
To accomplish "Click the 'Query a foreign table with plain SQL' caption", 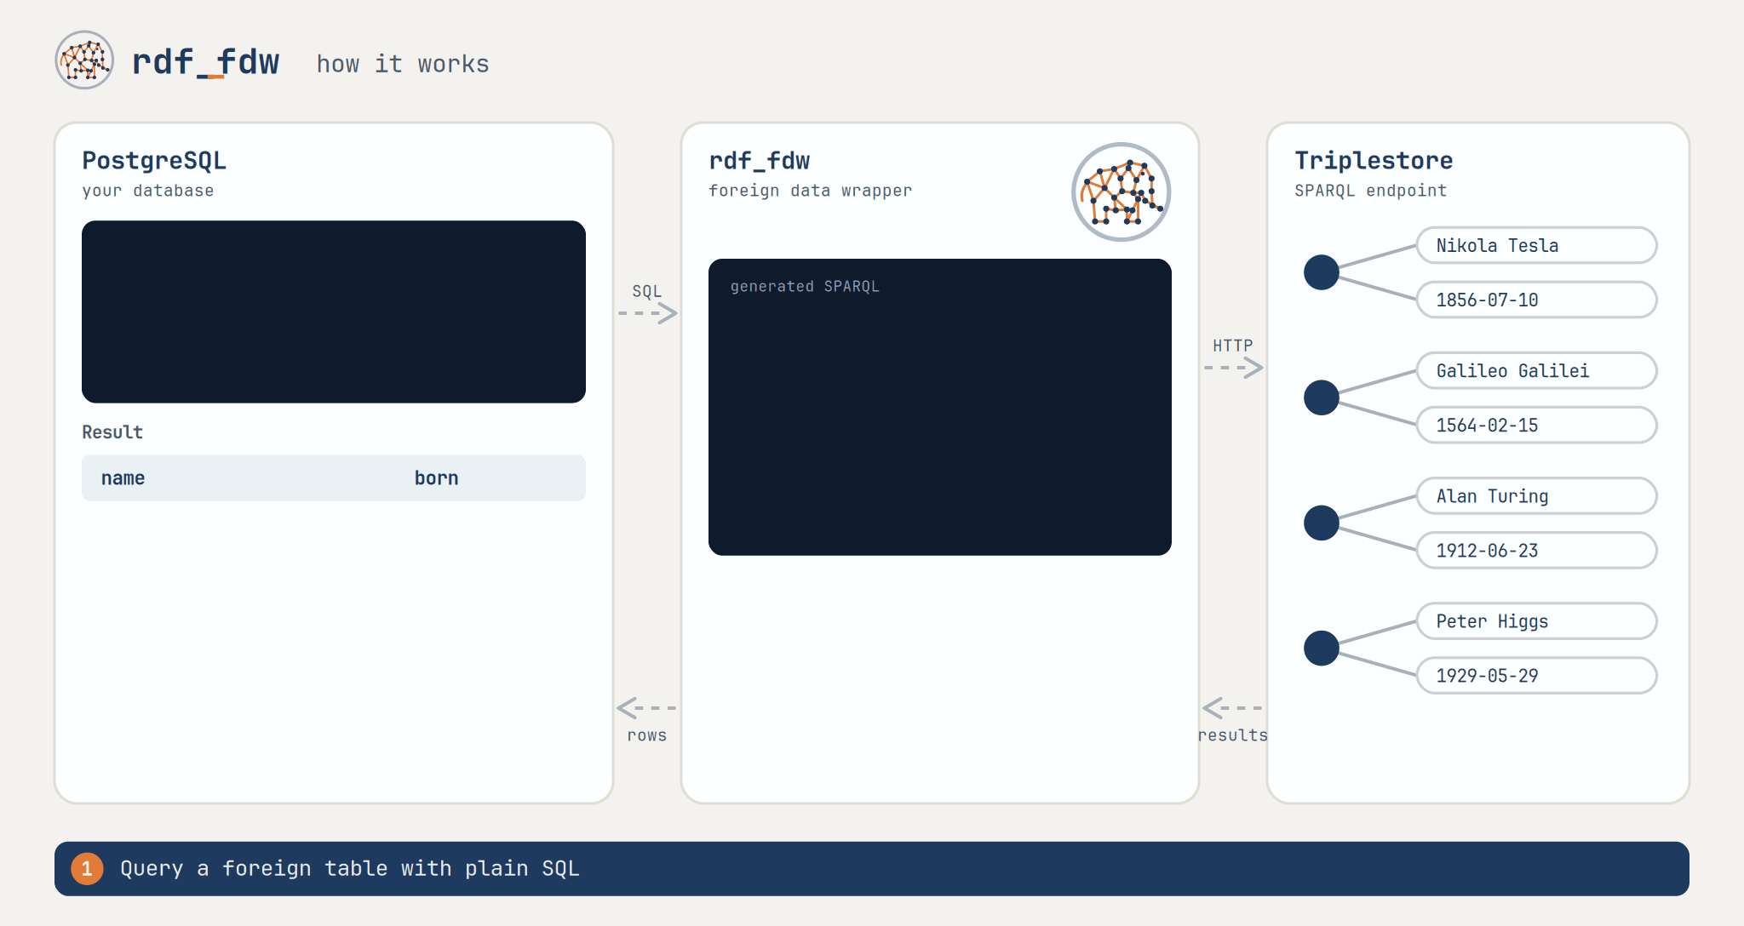I will (350, 868).
